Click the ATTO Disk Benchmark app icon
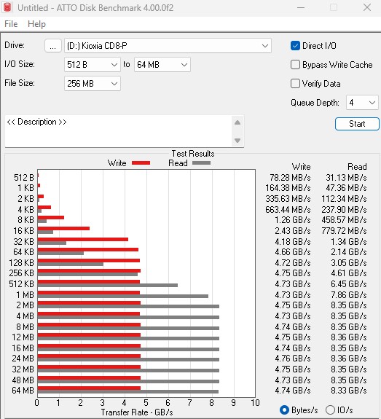The width and height of the screenshot is (381, 419). tap(7, 7)
